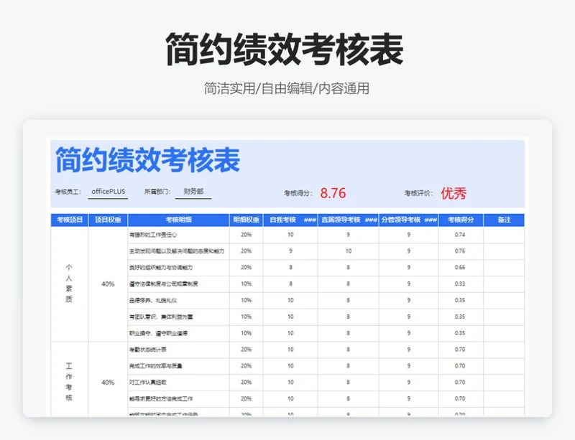This screenshot has height=440, width=575.
Task: Click the blue spreadsheet title 简约绩效考核表
Action: tap(148, 161)
